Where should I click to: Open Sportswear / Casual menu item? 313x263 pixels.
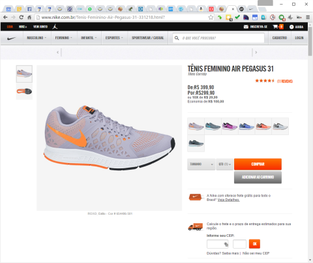click(x=147, y=38)
